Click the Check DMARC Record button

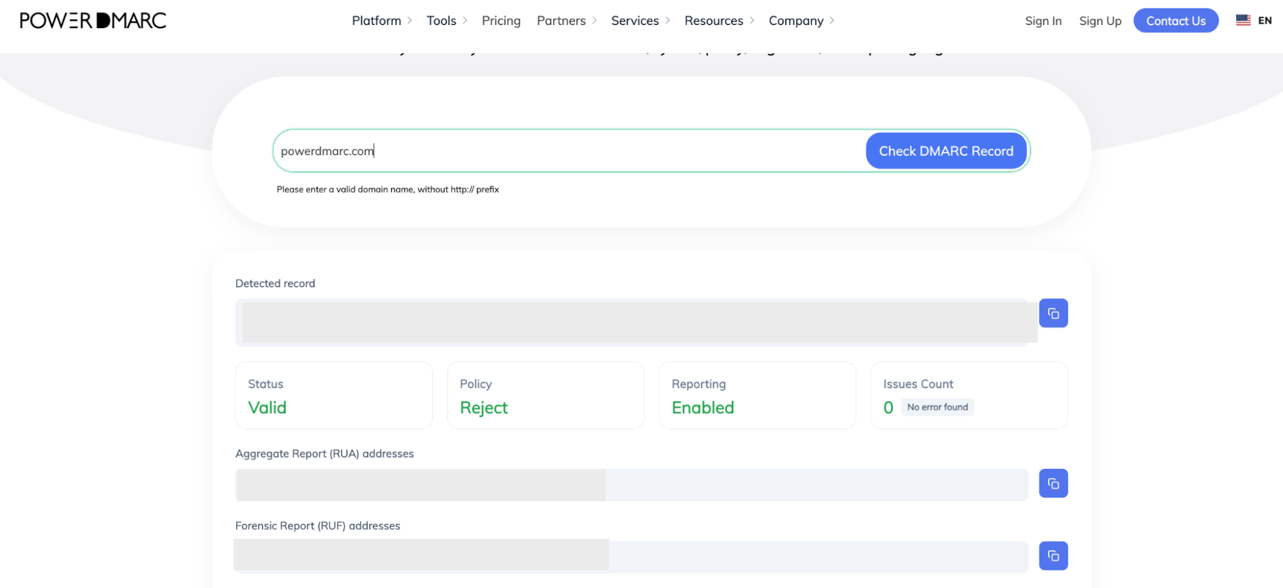(x=946, y=151)
